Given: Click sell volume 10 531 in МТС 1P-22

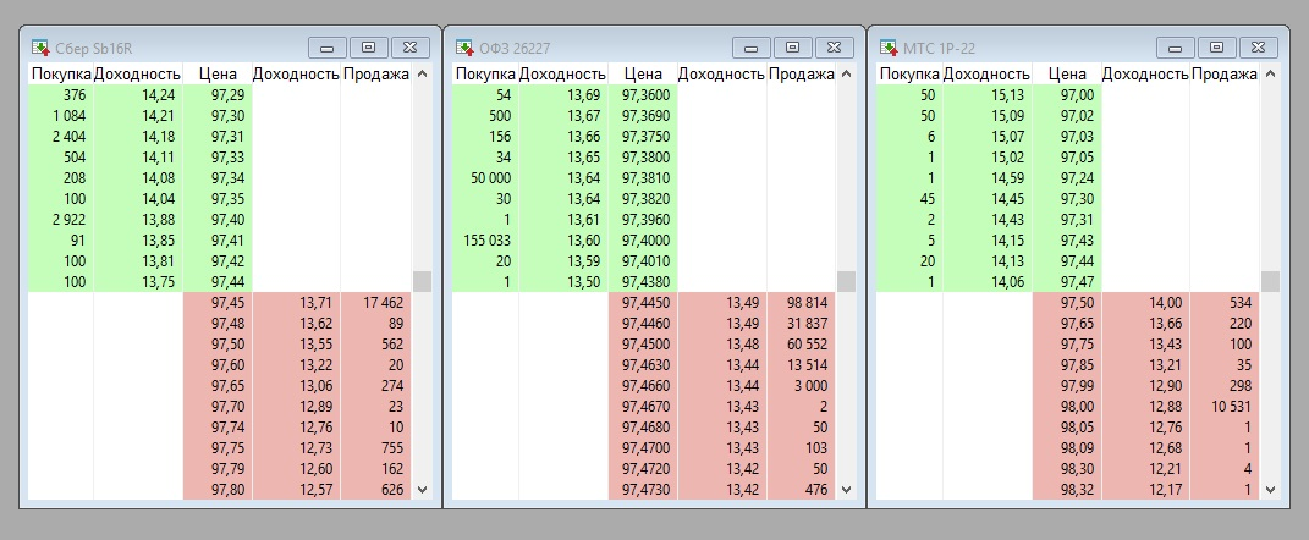Looking at the screenshot, I should (1232, 406).
